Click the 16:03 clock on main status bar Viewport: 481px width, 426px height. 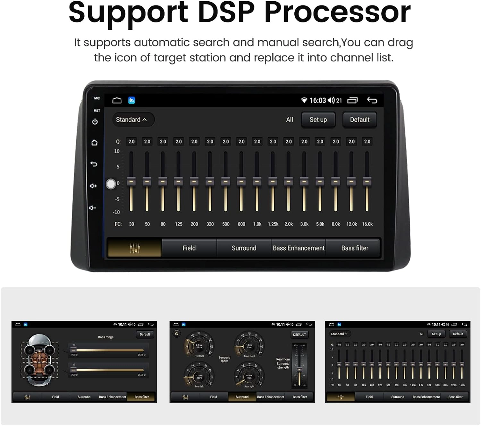point(317,100)
